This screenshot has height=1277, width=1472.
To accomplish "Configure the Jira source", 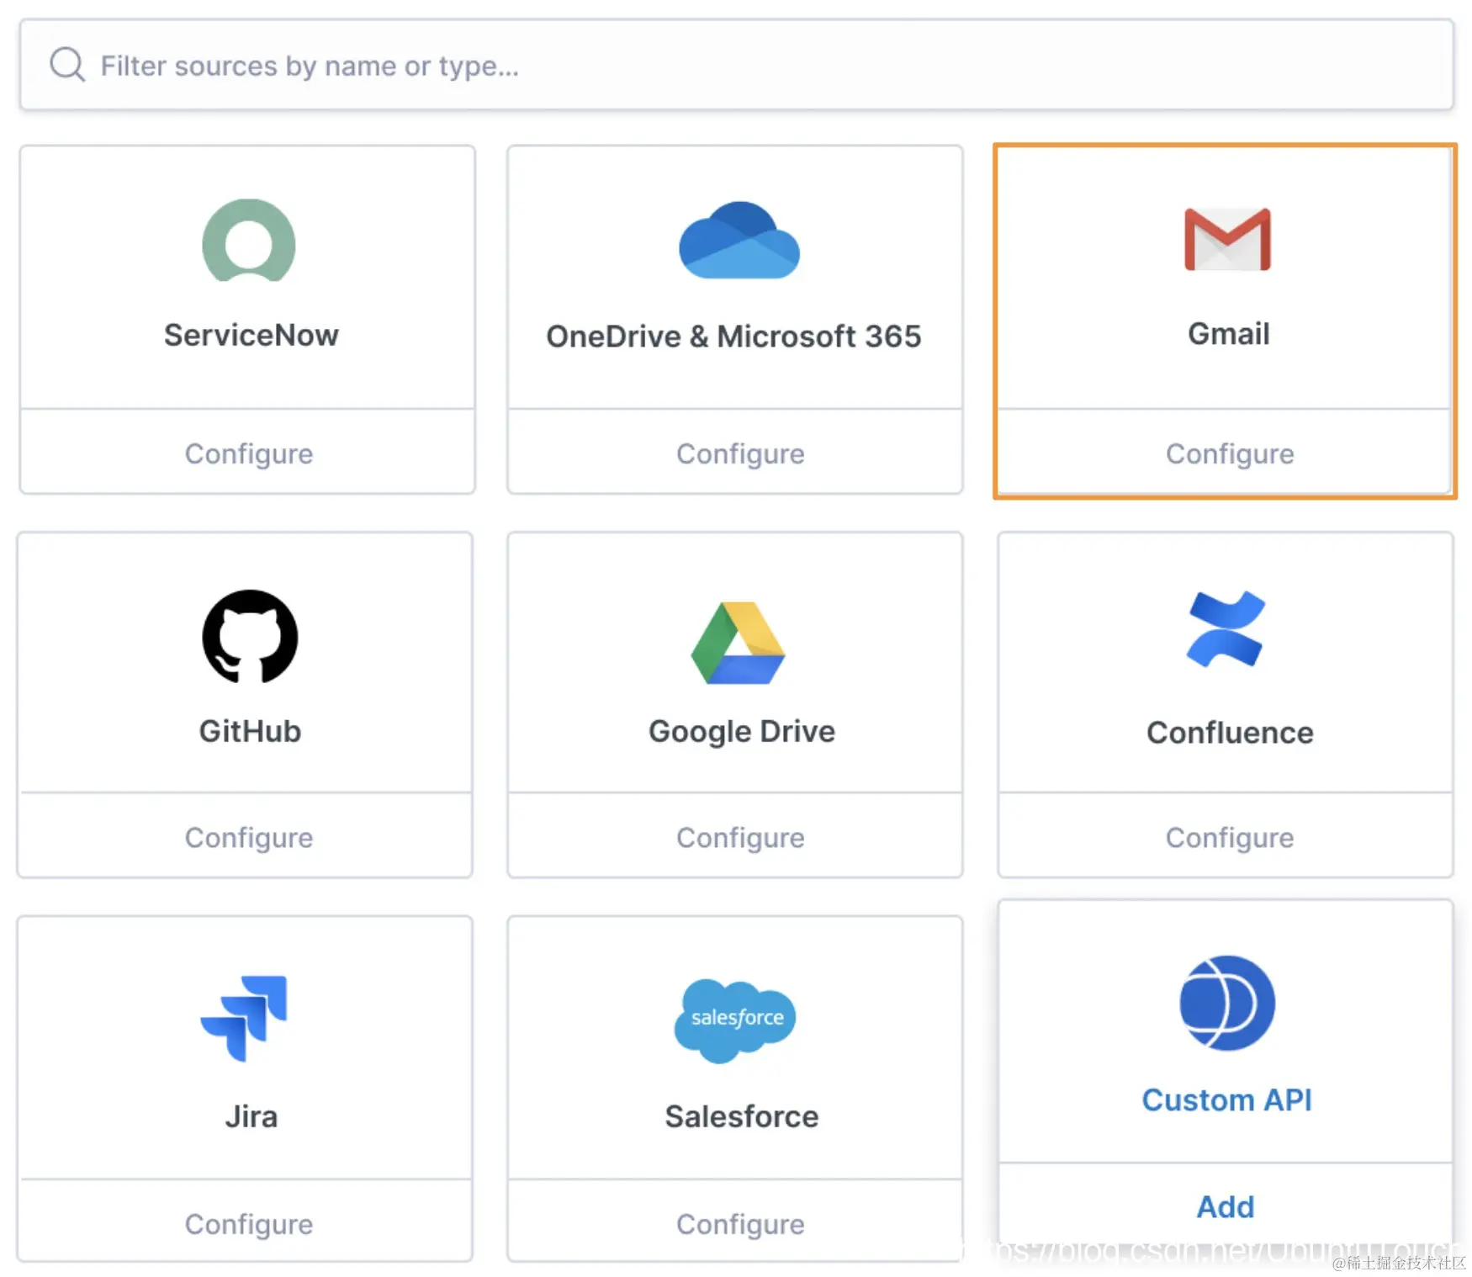I will (248, 1224).
